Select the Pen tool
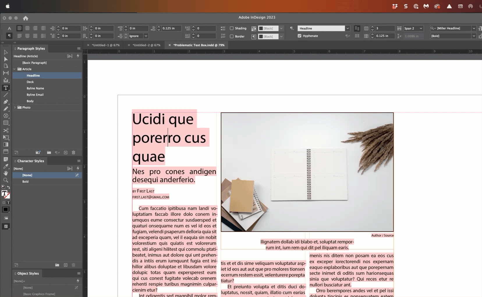Screen dimensions: 482x297 6,102
